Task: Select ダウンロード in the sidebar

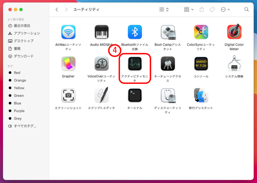Action: pos(23,56)
